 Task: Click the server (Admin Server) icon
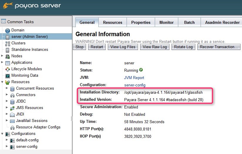(x=7, y=37)
